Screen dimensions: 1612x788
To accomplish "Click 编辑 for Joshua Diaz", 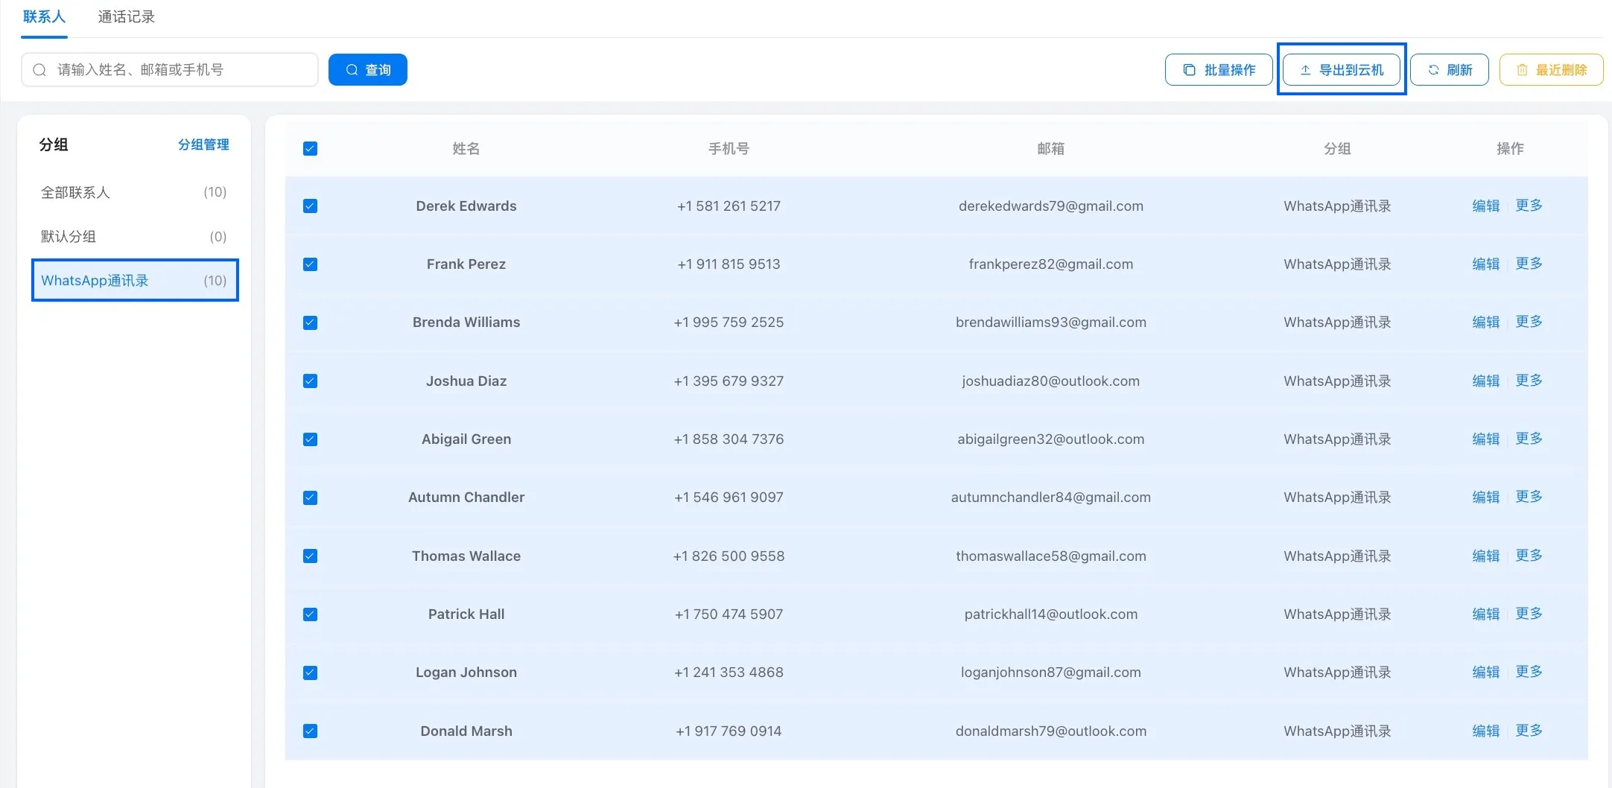I will [x=1486, y=381].
